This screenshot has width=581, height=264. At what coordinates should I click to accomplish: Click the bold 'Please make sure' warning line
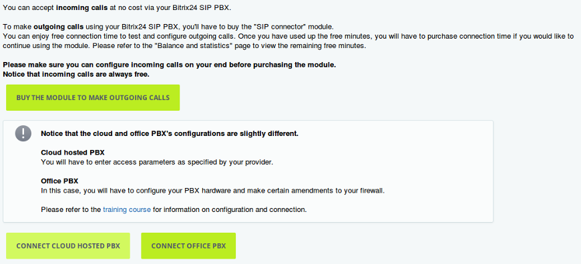(x=170, y=65)
